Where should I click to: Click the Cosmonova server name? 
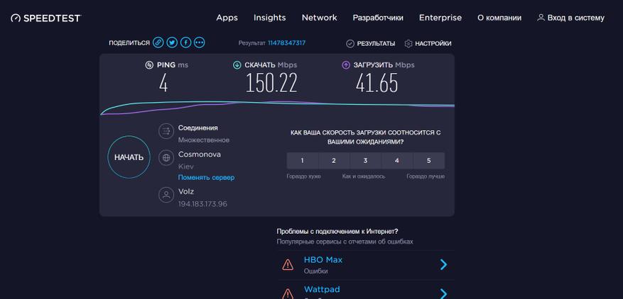tap(200, 154)
